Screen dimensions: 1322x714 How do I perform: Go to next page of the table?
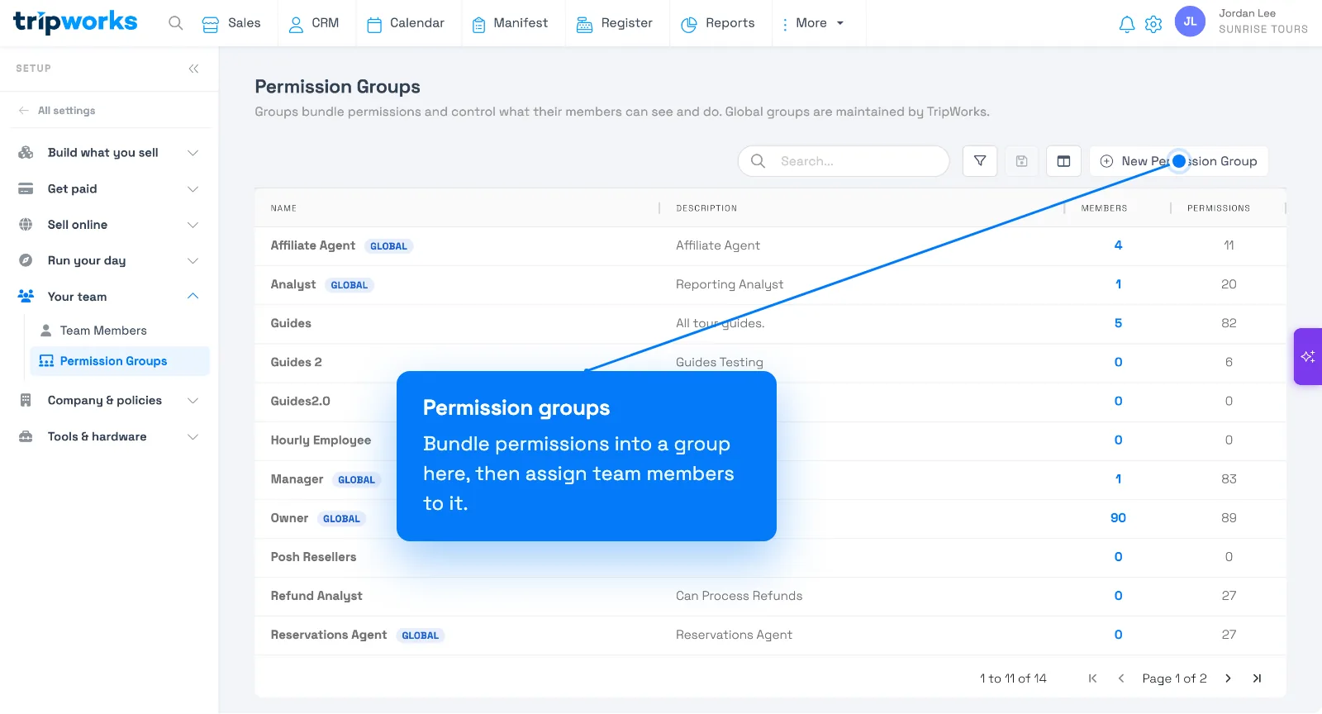click(x=1229, y=678)
